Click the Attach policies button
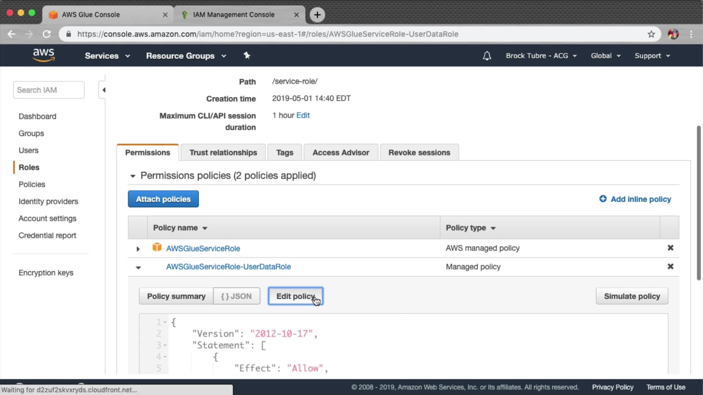This screenshot has height=395, width=703. pos(163,199)
